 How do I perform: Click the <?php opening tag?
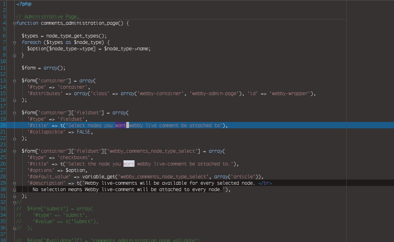tap(24, 4)
